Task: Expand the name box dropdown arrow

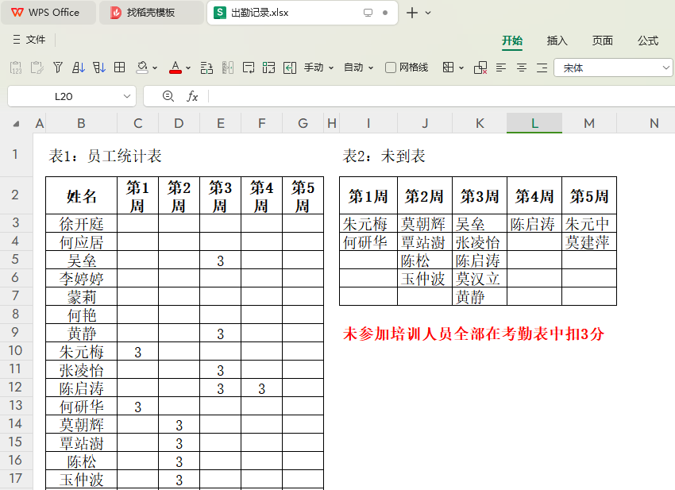Action: pyautogui.click(x=126, y=96)
